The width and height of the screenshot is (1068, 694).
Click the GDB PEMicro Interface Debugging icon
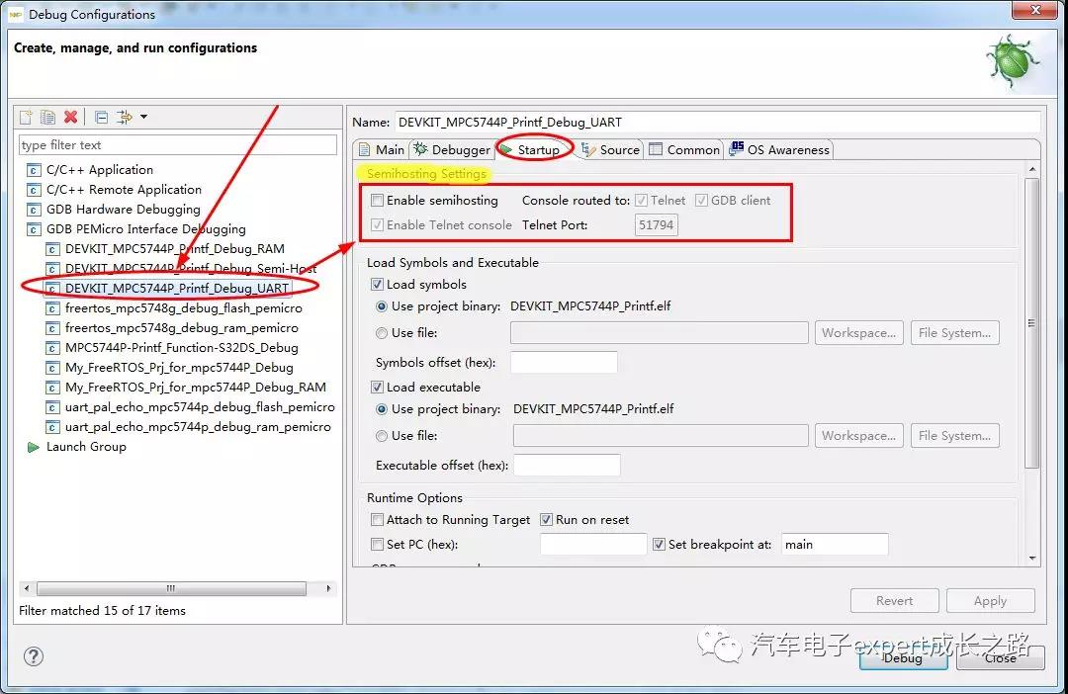[34, 229]
